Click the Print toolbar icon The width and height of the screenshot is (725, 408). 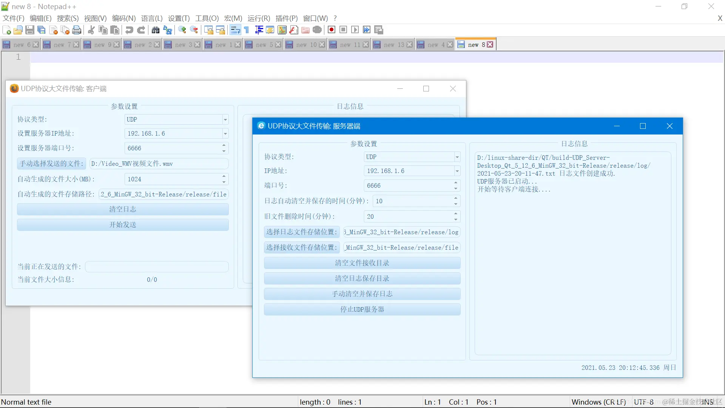point(77,30)
